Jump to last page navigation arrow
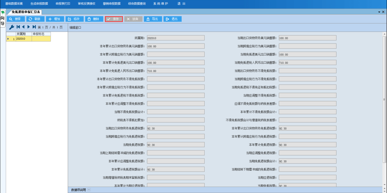Viewport: 387px width, 193px height. pos(34,27)
